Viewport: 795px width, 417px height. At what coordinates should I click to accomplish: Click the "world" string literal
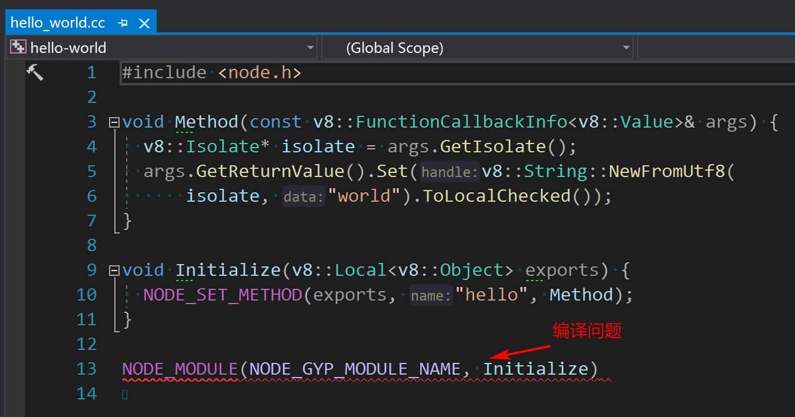[x=365, y=196]
